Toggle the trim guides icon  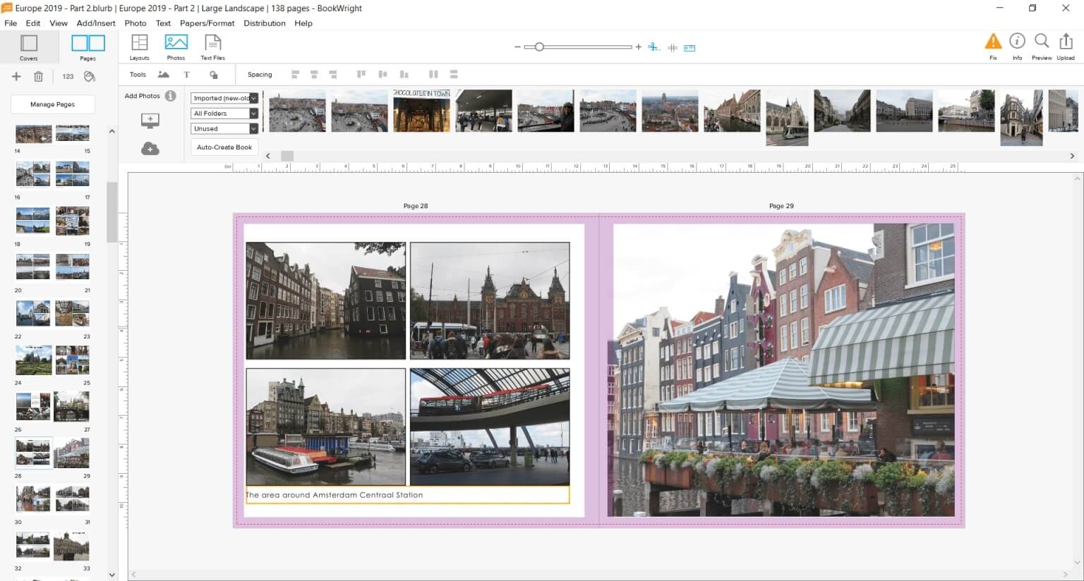(654, 47)
